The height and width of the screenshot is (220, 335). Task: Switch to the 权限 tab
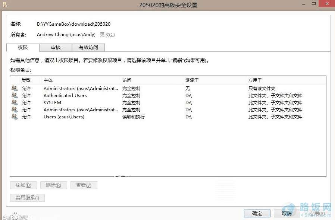pyautogui.click(x=23, y=47)
